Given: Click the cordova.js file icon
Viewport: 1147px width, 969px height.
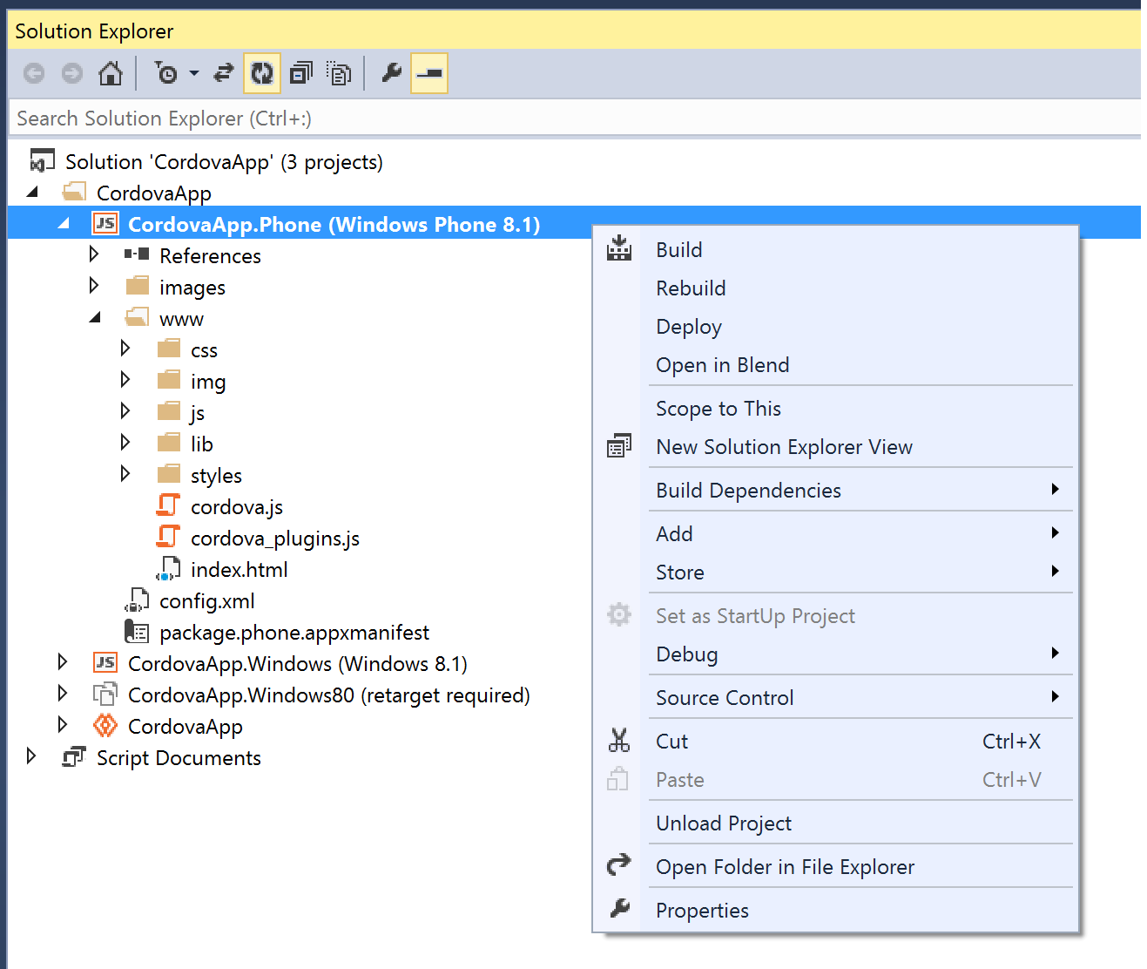Looking at the screenshot, I should (169, 505).
